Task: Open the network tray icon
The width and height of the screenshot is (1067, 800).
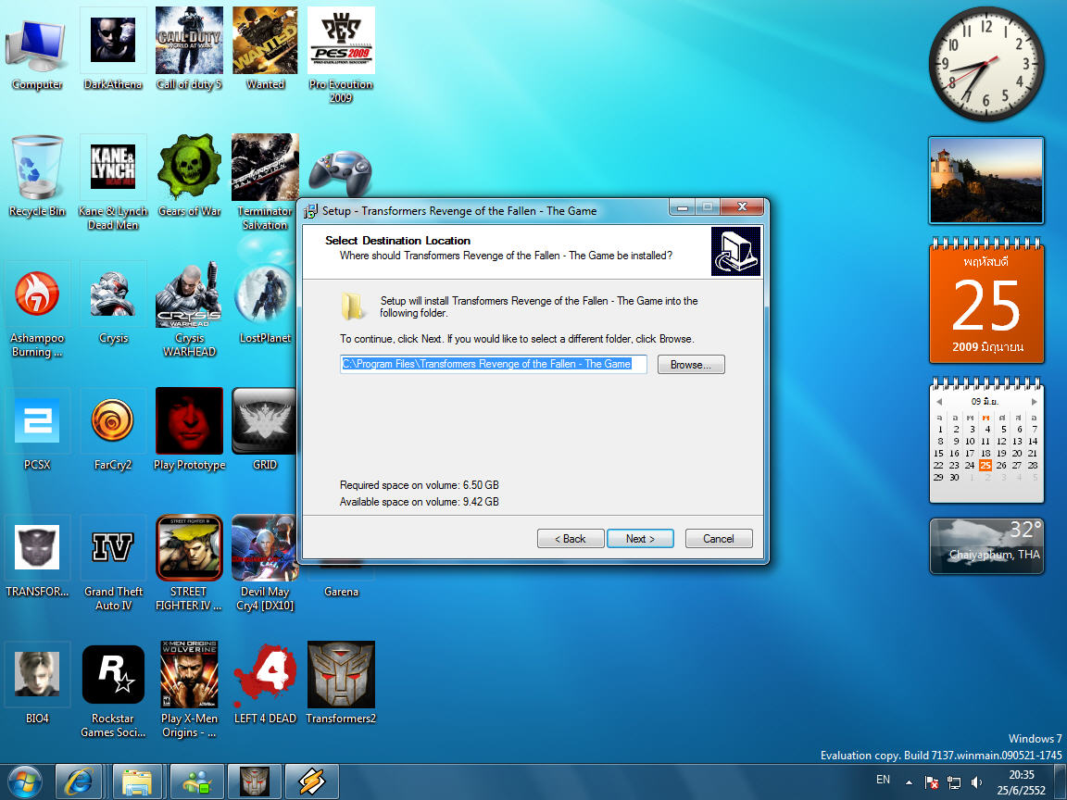Action: pyautogui.click(x=954, y=782)
